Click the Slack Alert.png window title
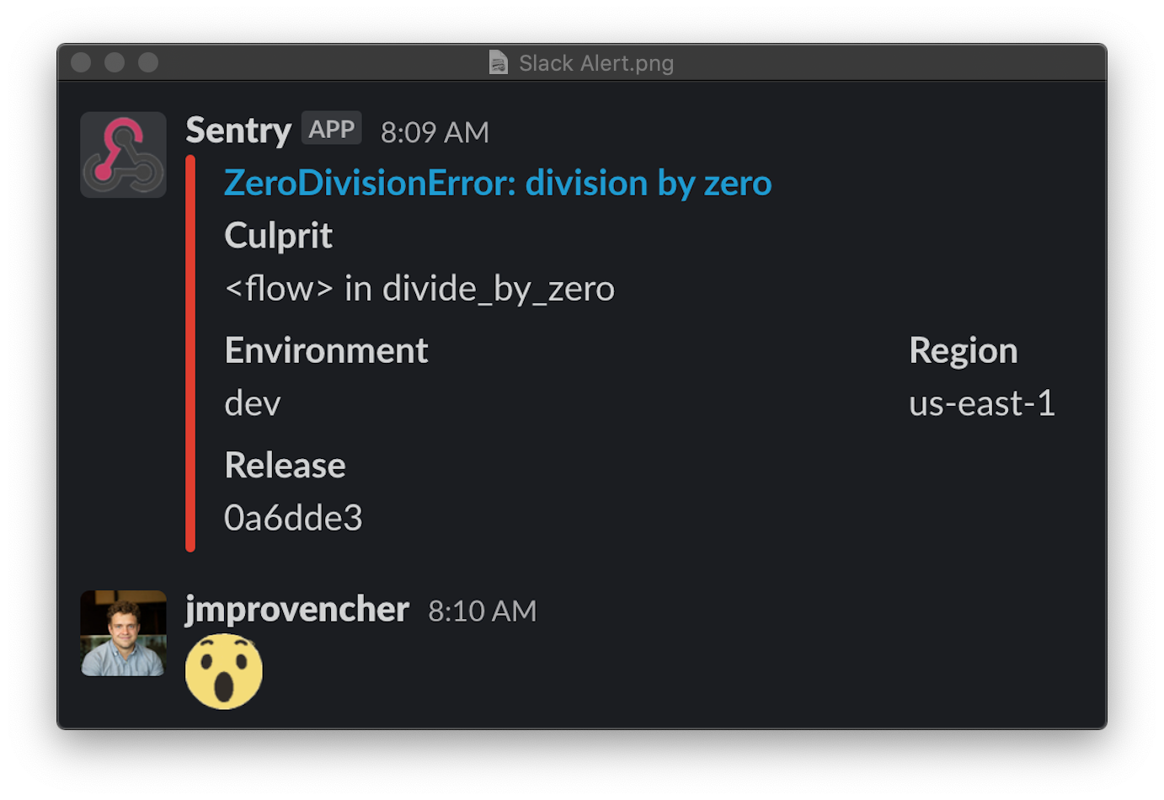This screenshot has width=1164, height=800. (595, 62)
